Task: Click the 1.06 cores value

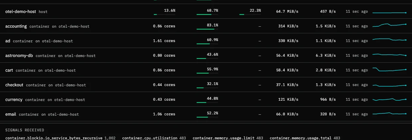Action: pyautogui.click(x=164, y=114)
